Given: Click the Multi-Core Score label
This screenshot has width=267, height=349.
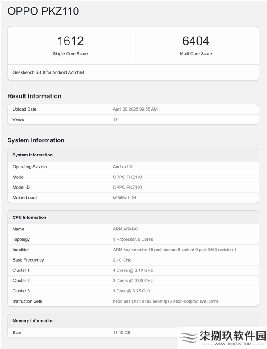Looking at the screenshot, I should [196, 53].
